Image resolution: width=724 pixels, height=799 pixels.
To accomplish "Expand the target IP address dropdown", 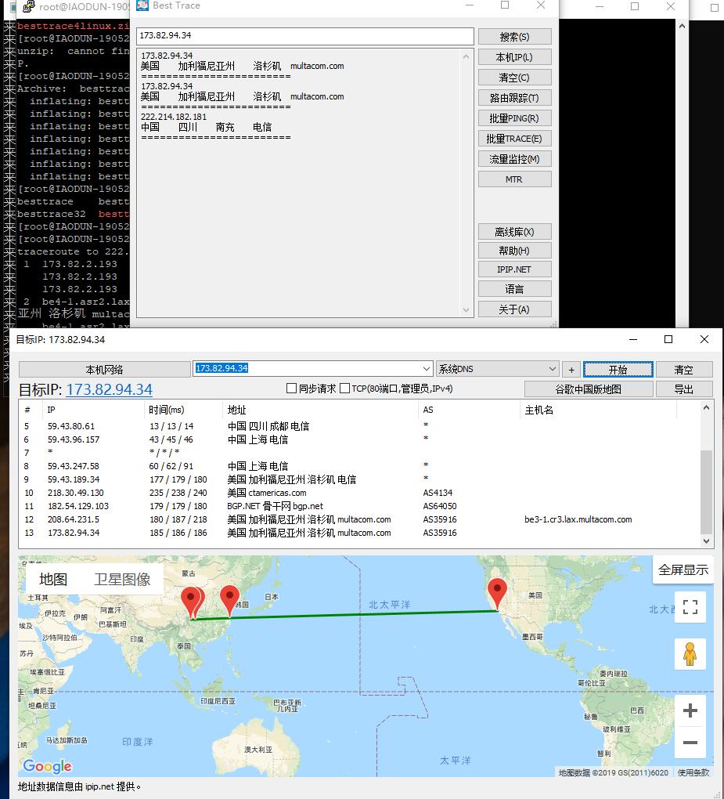I will (x=427, y=369).
